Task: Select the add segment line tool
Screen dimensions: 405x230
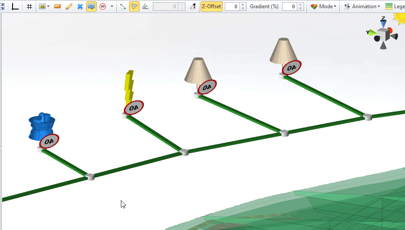Action: point(123,6)
